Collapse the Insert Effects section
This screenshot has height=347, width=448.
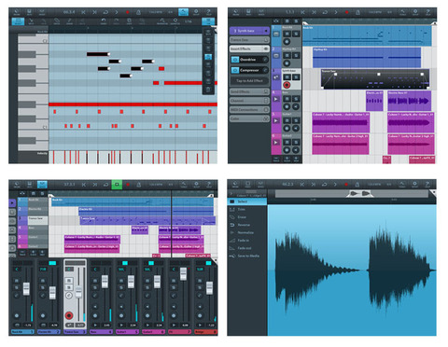coord(249,49)
